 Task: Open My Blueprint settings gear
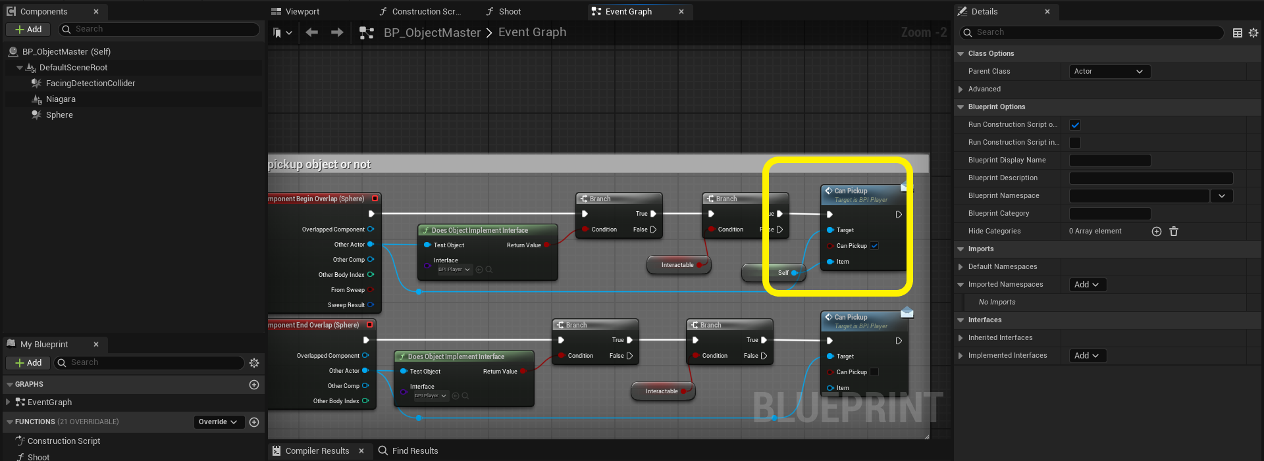[x=254, y=363]
